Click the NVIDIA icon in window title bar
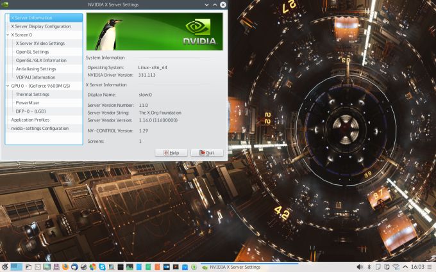Image resolution: width=436 pixels, height=272 pixels. (4, 4)
